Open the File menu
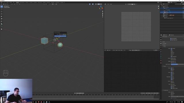The width and height of the screenshot is (184, 103). pyautogui.click(x=3, y=2)
